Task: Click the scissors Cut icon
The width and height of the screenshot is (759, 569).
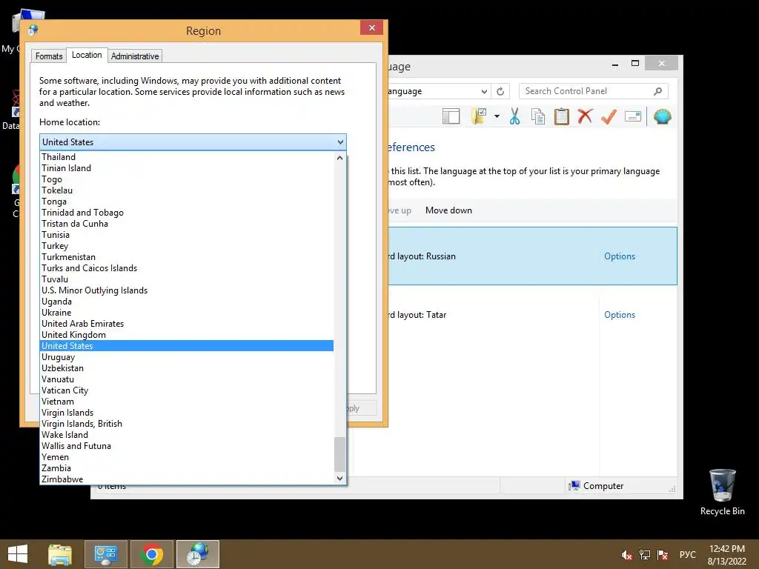Action: tap(514, 116)
